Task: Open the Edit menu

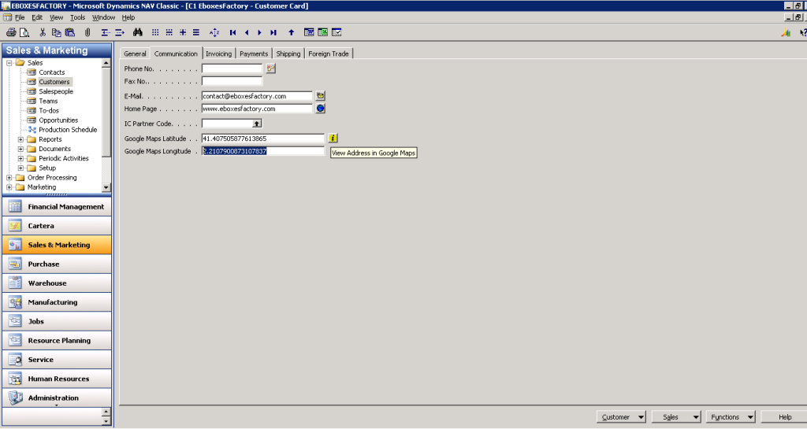Action: 37,17
